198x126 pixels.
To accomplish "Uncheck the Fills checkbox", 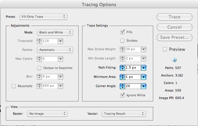I will [x=122, y=32].
